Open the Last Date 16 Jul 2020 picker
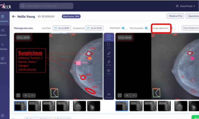 (62, 28)
